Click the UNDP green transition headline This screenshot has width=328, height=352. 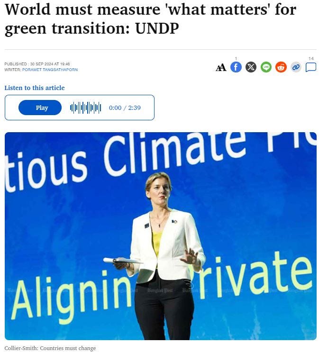pyautogui.click(x=151, y=19)
